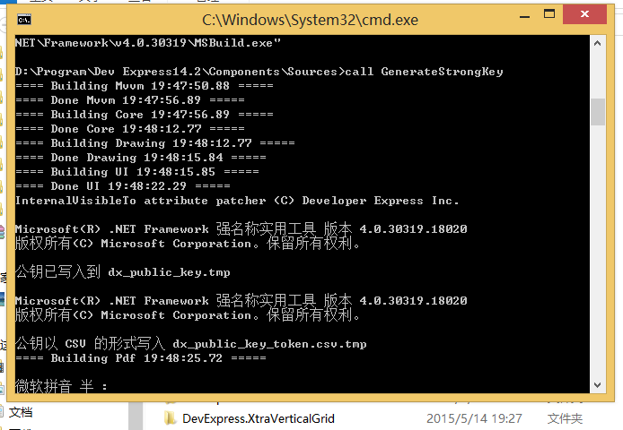Click the 'call GenerateStrongKey' command text
The width and height of the screenshot is (623, 430).
point(424,72)
